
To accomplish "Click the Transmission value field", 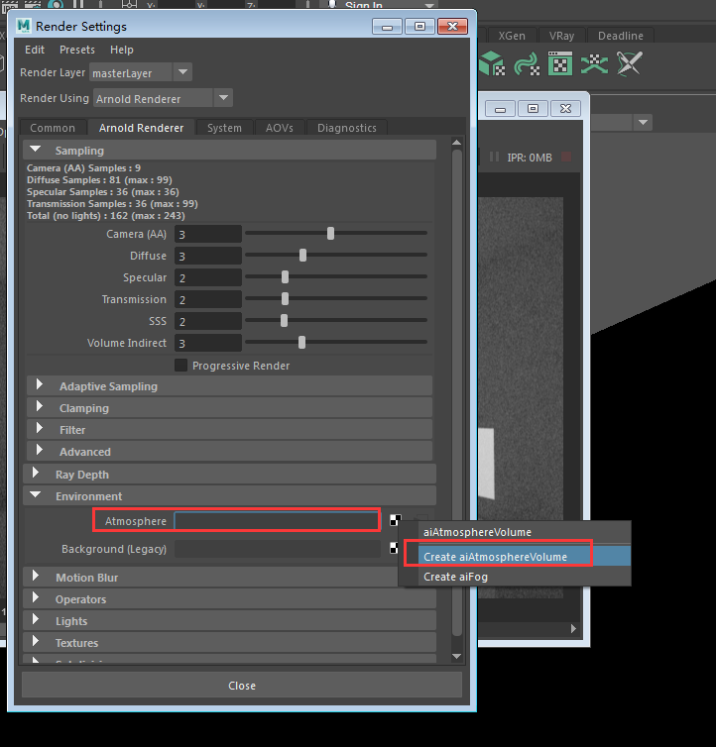I will pyautogui.click(x=208, y=299).
